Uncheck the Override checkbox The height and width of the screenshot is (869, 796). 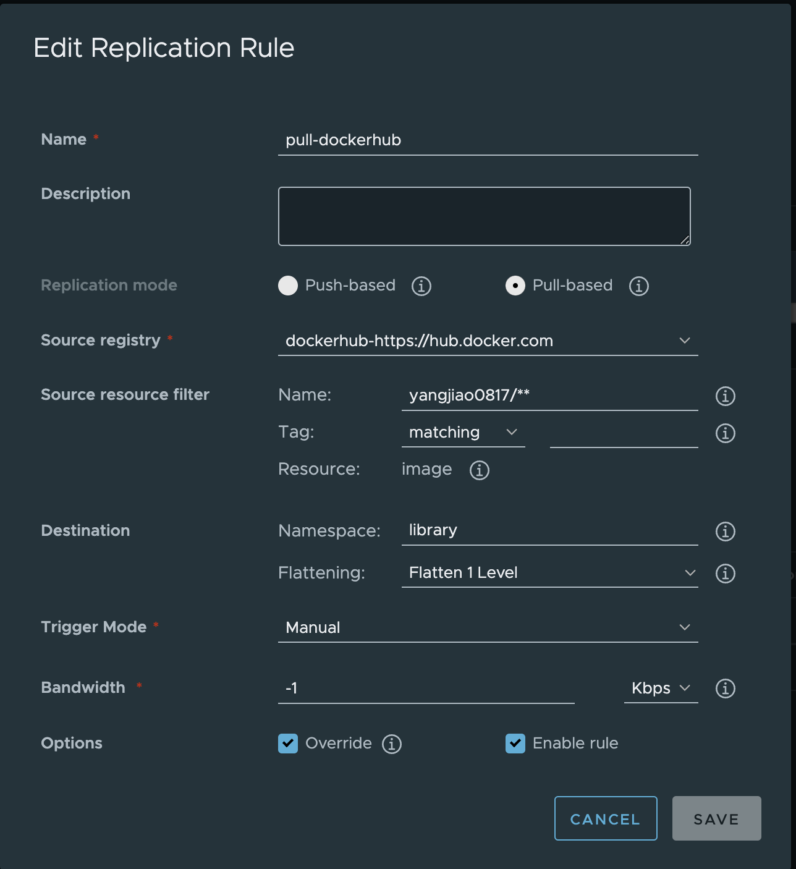tap(288, 744)
